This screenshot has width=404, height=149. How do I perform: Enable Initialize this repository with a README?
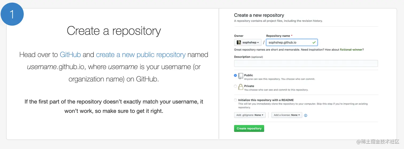point(235,100)
